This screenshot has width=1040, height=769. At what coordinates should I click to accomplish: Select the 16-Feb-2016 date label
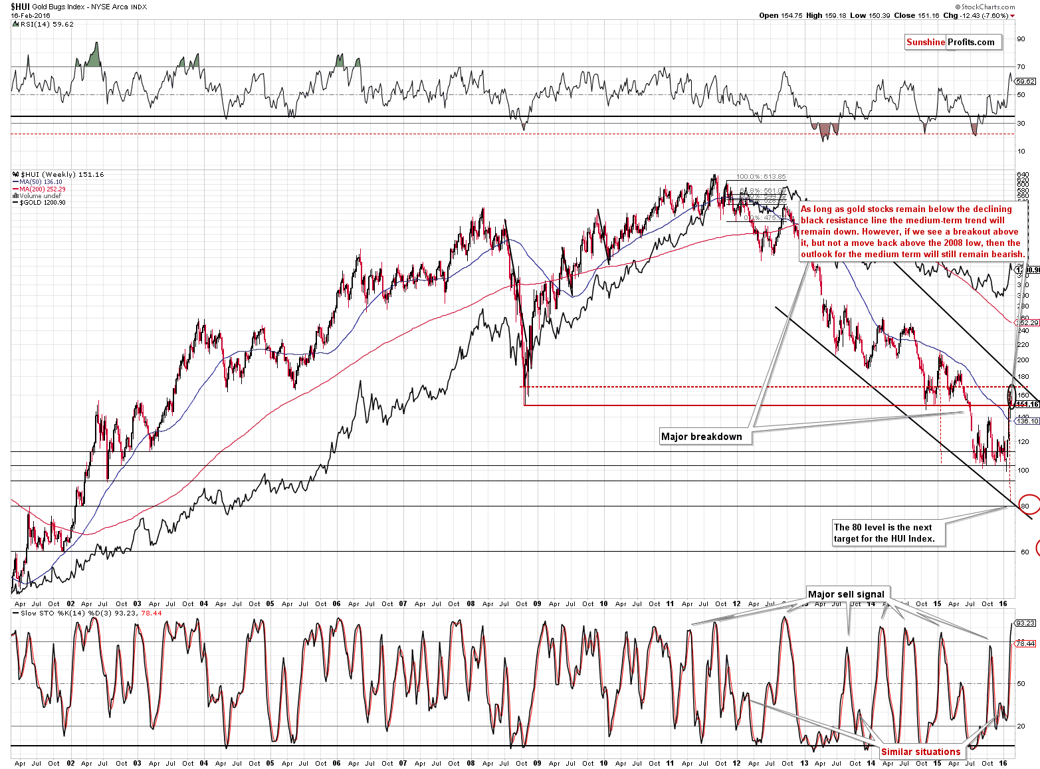point(30,15)
